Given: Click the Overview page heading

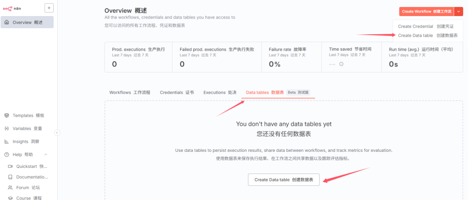Looking at the screenshot, I should point(126,11).
